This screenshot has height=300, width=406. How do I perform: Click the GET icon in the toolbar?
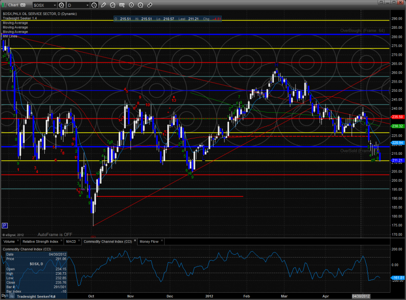click(122, 5)
